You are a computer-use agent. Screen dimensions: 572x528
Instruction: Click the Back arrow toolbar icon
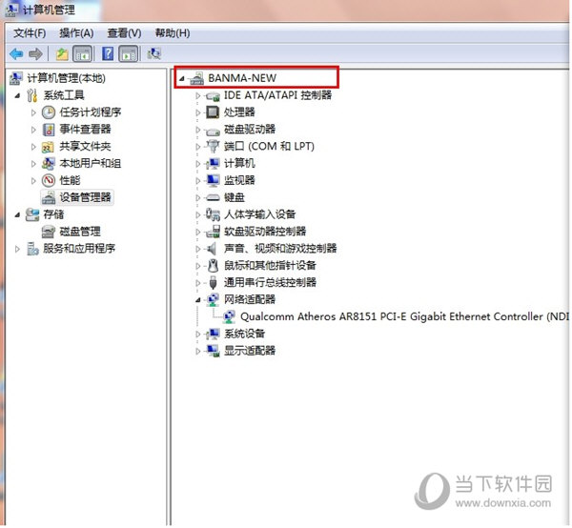pos(16,54)
